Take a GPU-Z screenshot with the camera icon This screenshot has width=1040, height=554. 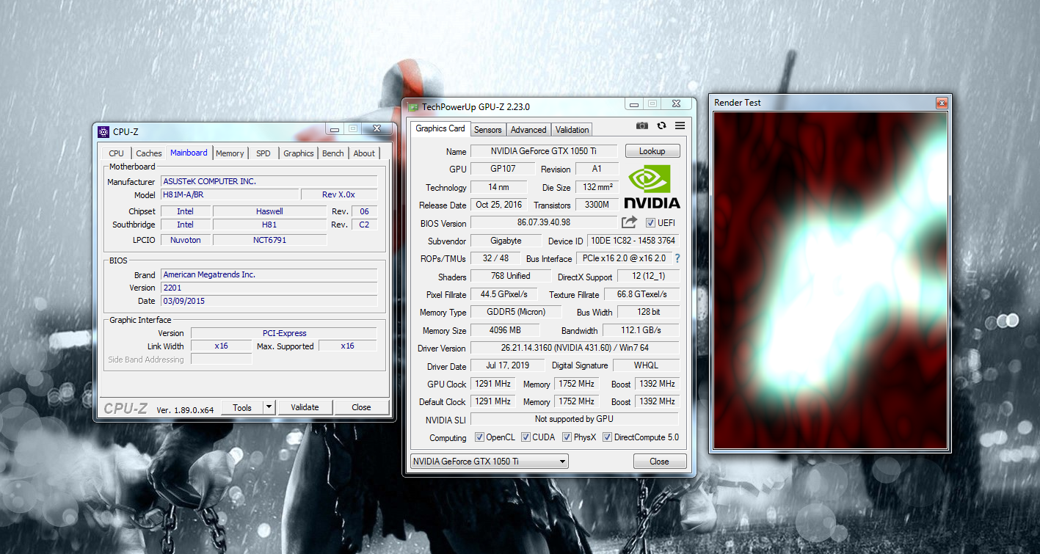pos(642,126)
